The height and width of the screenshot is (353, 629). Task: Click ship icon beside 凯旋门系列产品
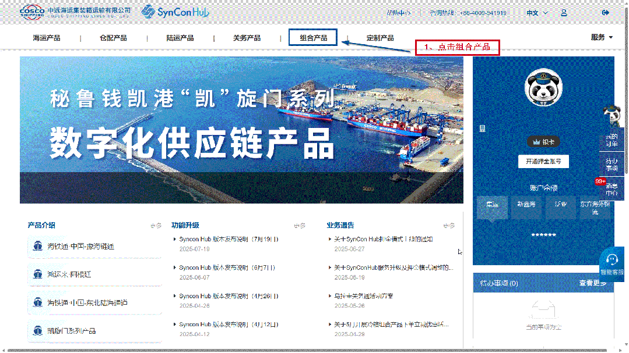coord(38,331)
